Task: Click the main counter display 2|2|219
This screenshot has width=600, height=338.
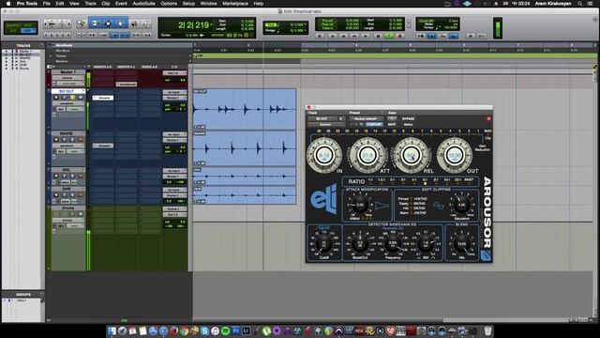Action: pyautogui.click(x=194, y=25)
